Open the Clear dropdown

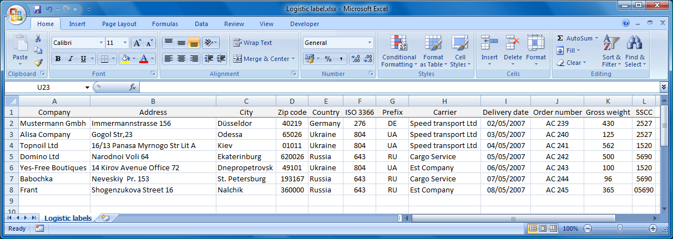coord(572,63)
